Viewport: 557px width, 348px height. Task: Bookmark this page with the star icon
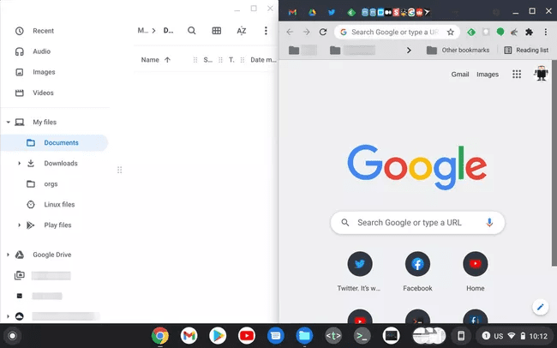[451, 32]
